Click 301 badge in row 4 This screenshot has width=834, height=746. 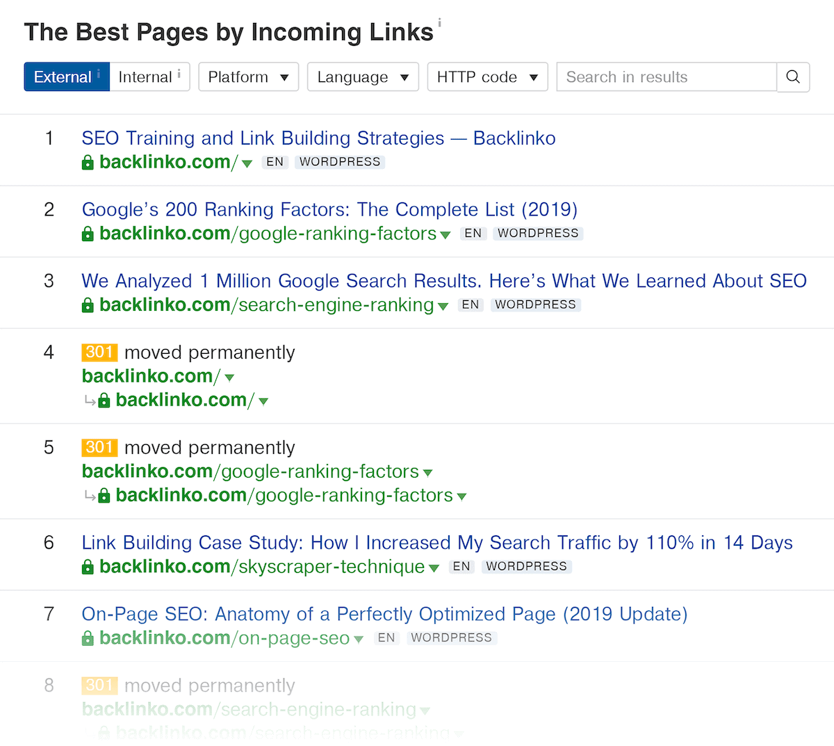pos(99,352)
